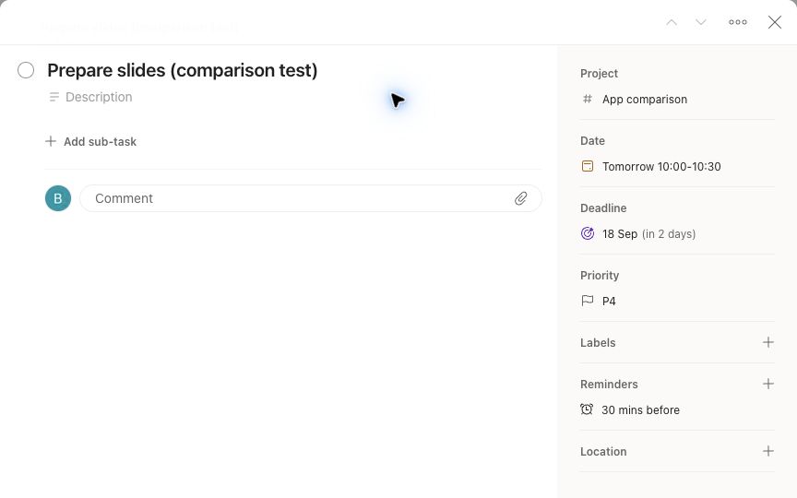The width and height of the screenshot is (797, 498).
Task: Click the deadline target icon
Action: 587,233
